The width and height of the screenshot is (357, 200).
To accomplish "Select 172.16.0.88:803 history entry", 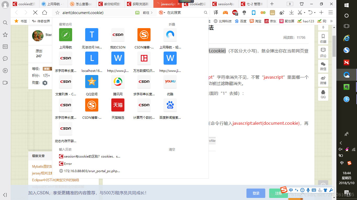I will [90, 171].
